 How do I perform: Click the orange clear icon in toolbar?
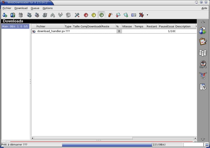110,15
